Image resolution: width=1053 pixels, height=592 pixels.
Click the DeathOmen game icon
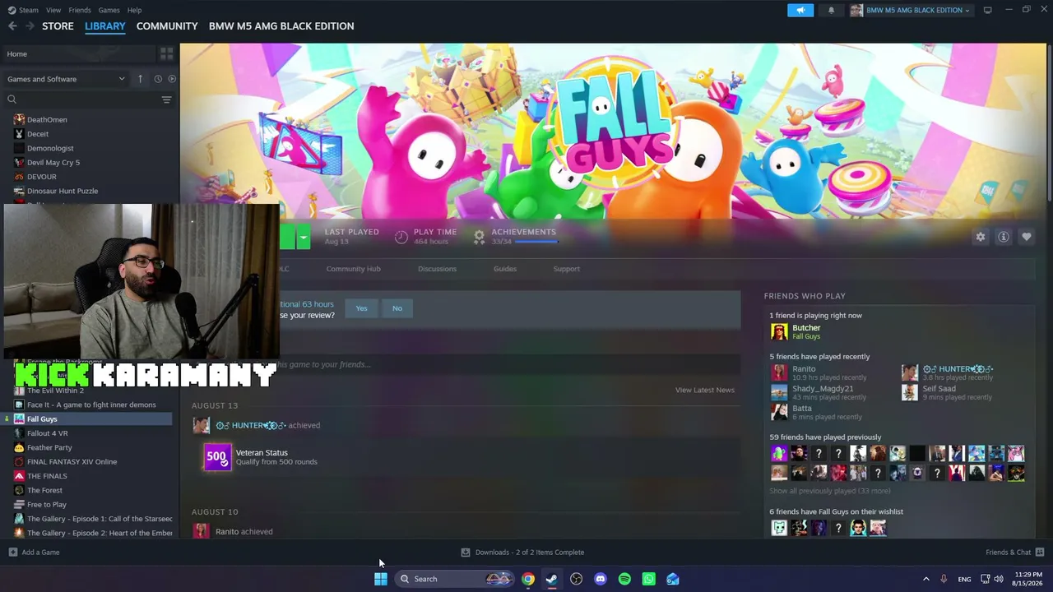point(19,119)
